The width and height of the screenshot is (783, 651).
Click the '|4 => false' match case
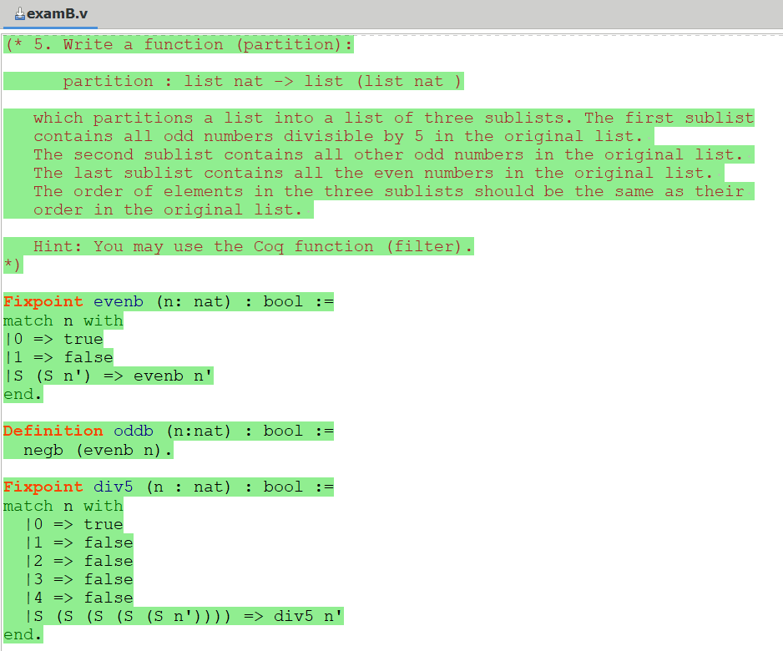(79, 598)
